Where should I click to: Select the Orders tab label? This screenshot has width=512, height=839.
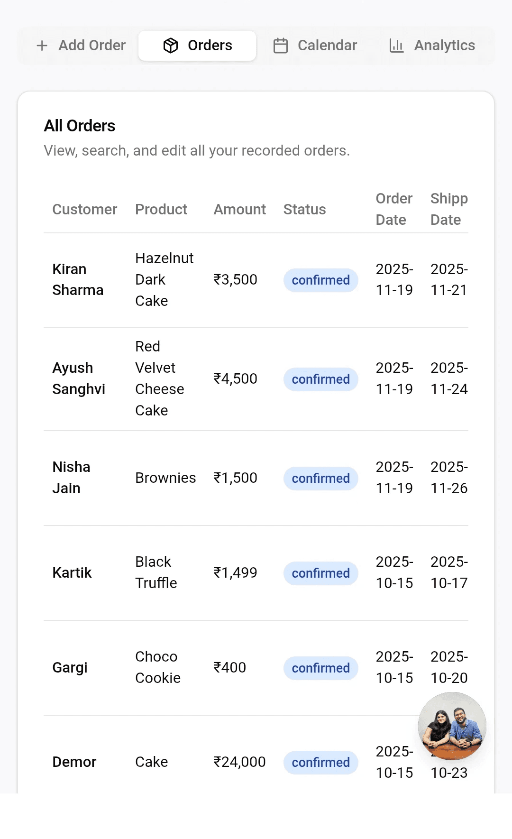(x=210, y=46)
